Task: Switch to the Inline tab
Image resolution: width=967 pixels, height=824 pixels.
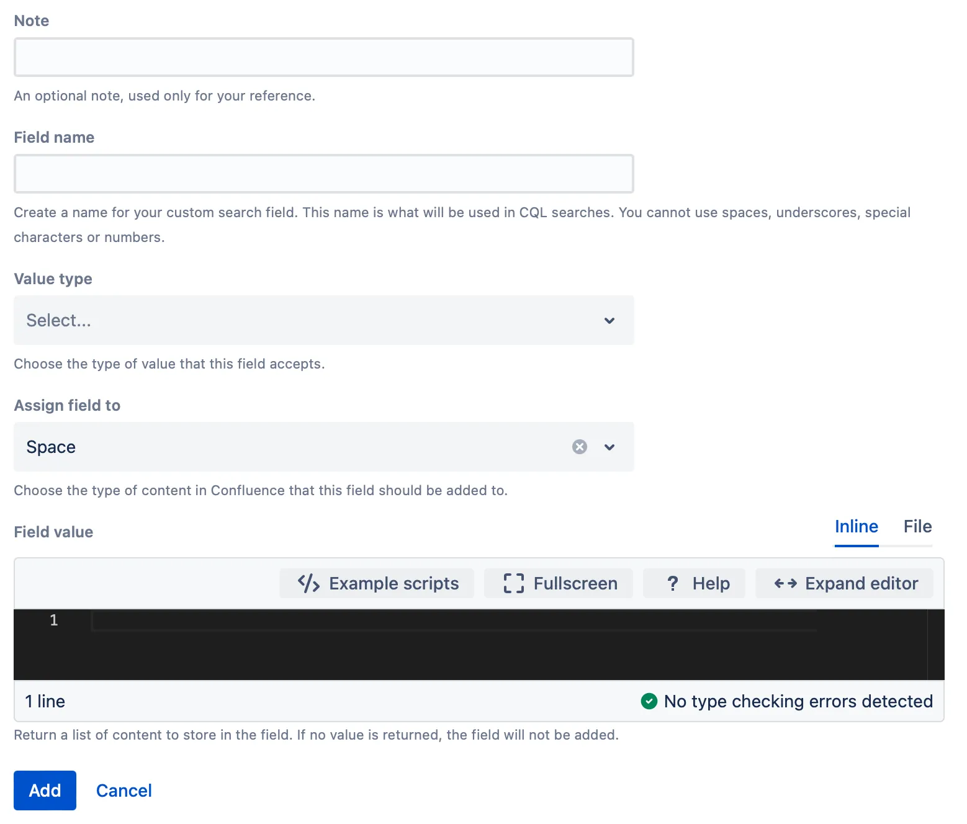Action: click(857, 527)
